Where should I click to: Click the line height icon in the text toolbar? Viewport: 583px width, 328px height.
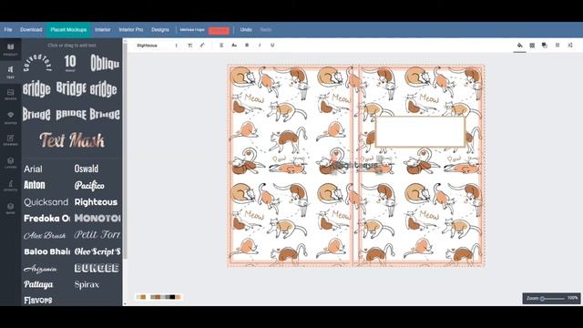point(176,46)
